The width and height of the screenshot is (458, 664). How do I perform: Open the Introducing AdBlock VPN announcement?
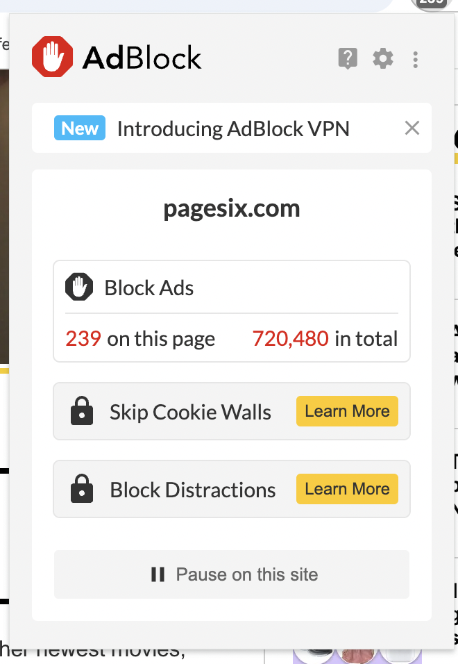tap(233, 128)
